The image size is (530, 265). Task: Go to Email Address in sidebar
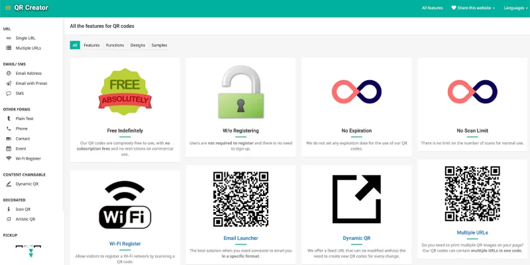[28, 73]
